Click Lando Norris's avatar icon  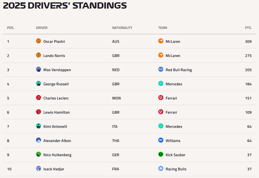coord(38,55)
